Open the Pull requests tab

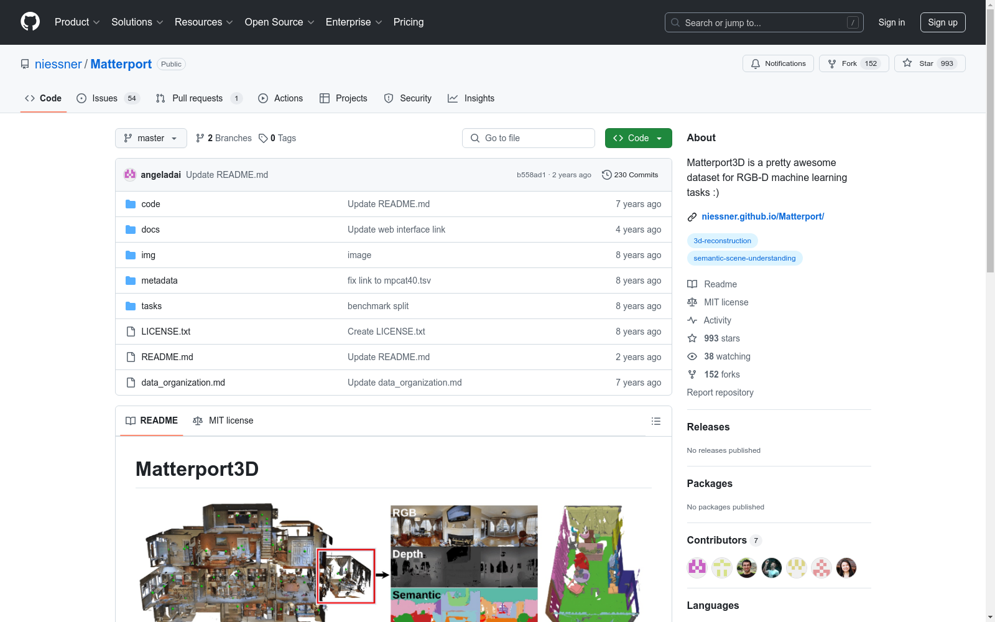click(x=199, y=98)
